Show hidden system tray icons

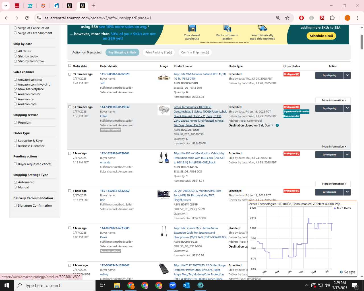point(307,285)
